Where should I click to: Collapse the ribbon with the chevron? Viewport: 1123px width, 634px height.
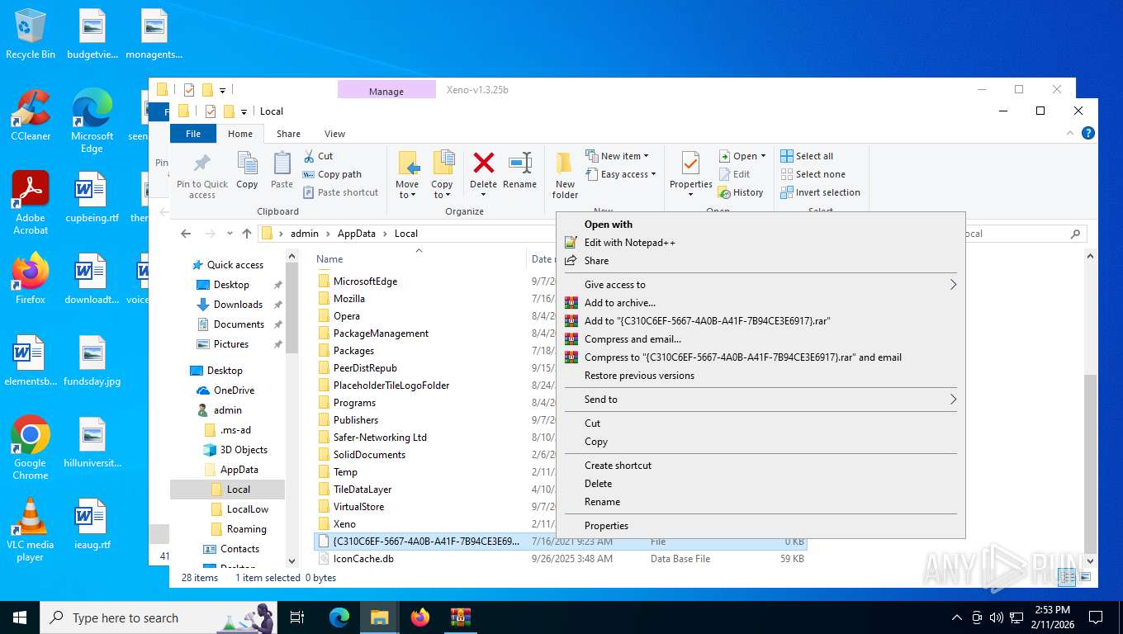point(1071,133)
